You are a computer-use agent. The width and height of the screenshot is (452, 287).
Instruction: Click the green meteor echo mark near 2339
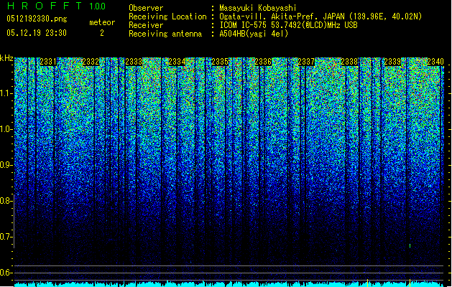pos(410,246)
